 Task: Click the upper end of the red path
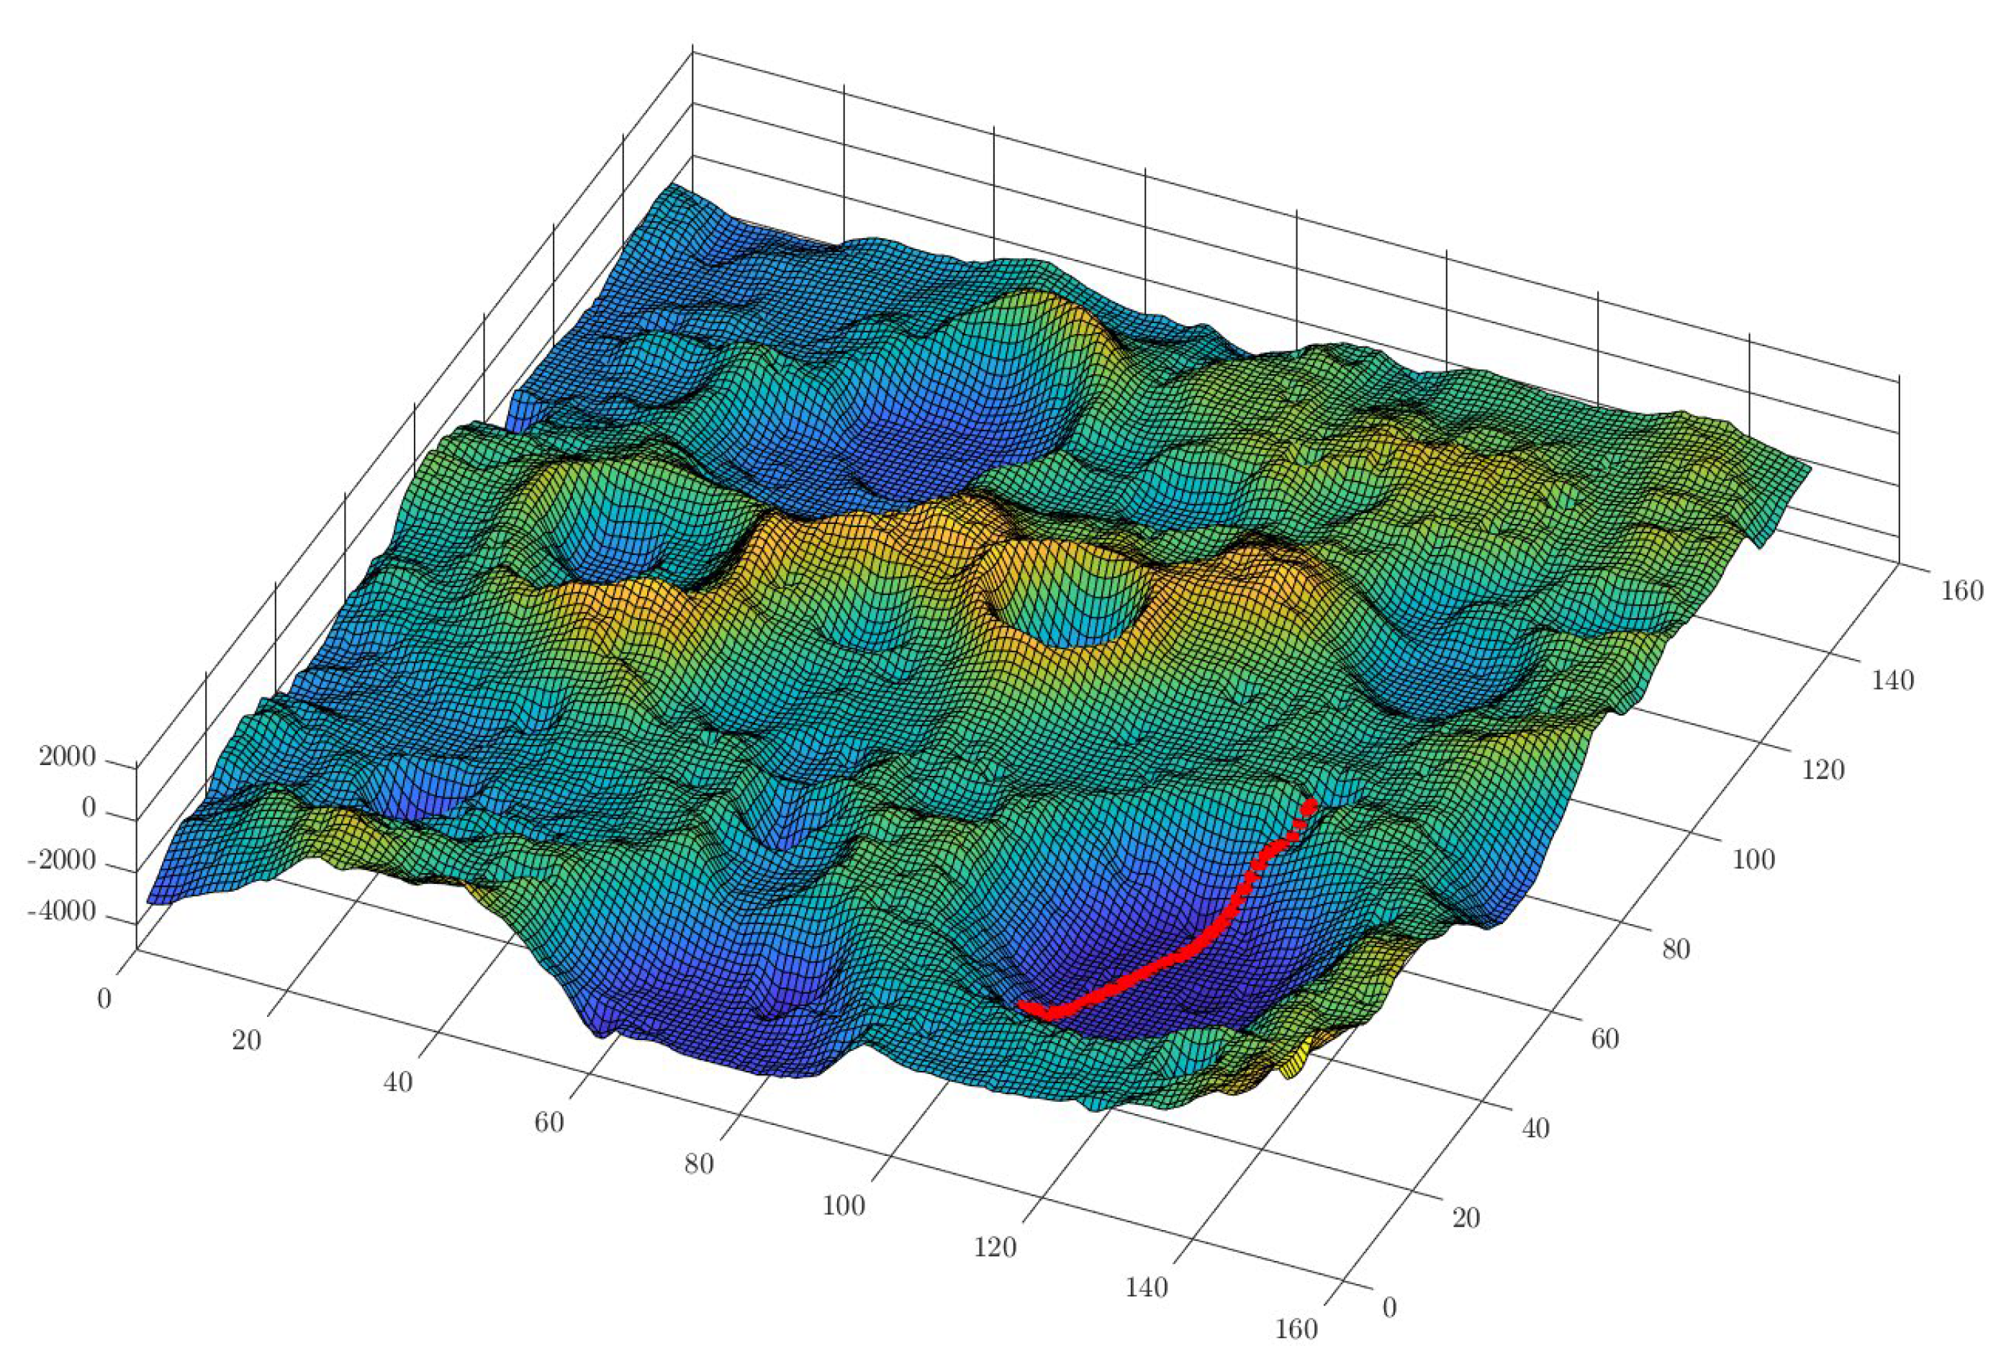click(1309, 805)
